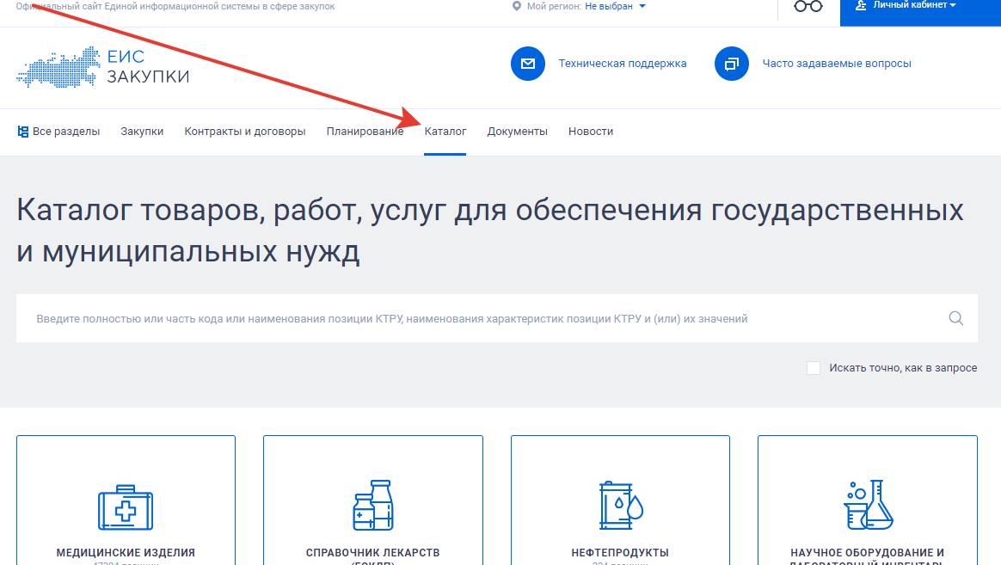
Task: Open the Справочник лекарств medication bottles icon
Action: pyautogui.click(x=372, y=507)
